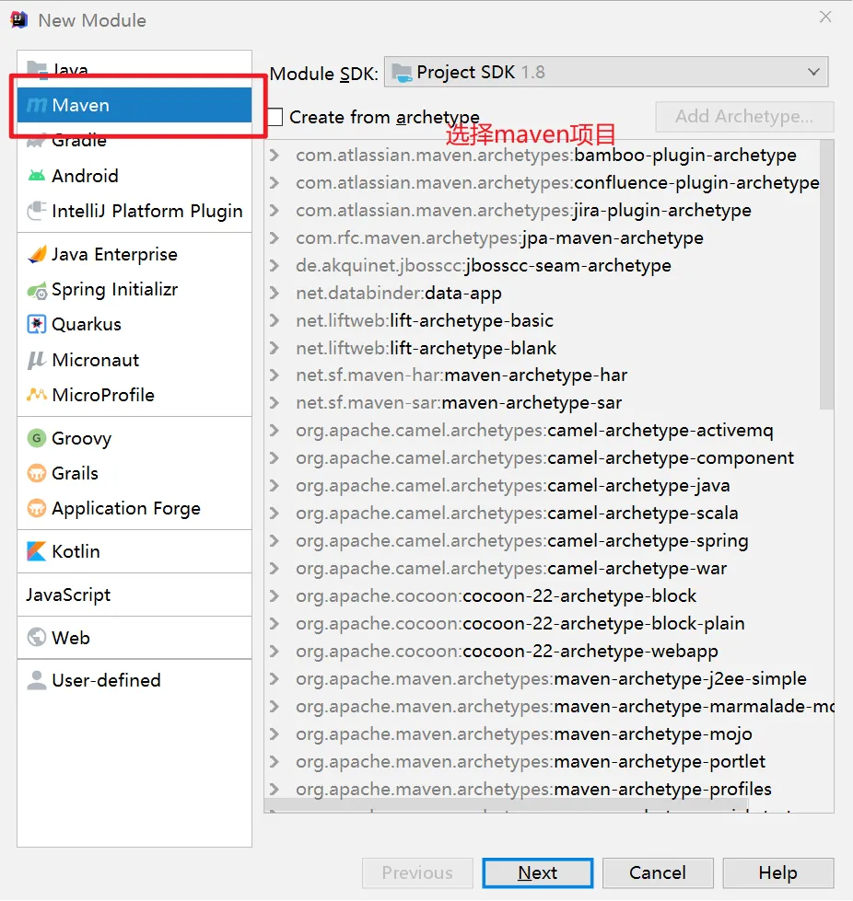Expand jira-plugin-archetype entry
Screen dimensions: 853x901
click(275, 211)
